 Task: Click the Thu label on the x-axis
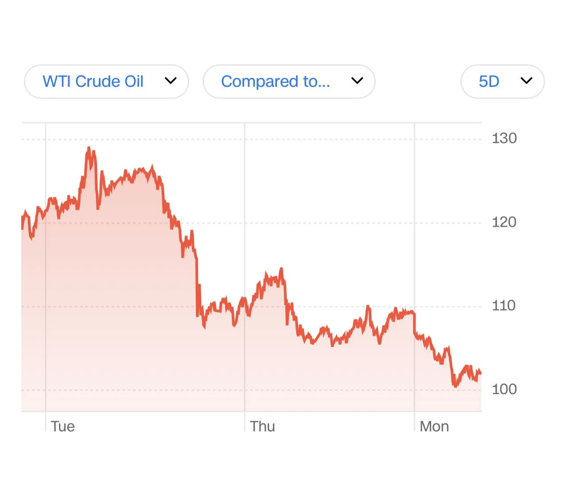262,426
